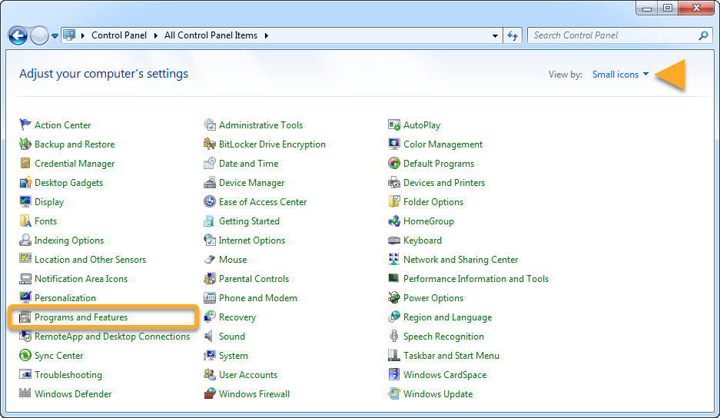The image size is (720, 418).
Task: Click the Search Control Panel field
Action: click(611, 35)
